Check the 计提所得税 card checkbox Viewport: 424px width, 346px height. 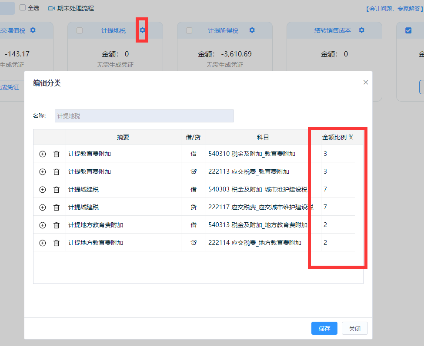point(189,30)
